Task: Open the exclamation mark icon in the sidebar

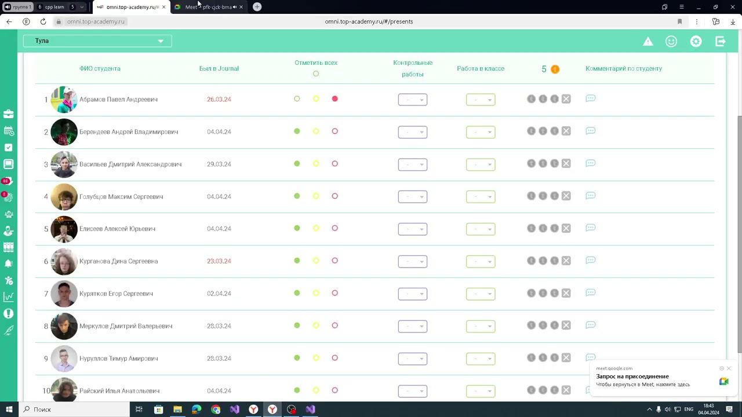Action: 8,314
